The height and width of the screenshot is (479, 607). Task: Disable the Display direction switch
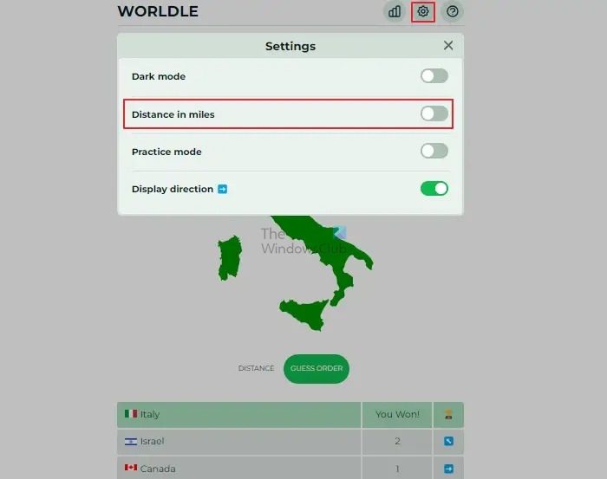pos(434,189)
